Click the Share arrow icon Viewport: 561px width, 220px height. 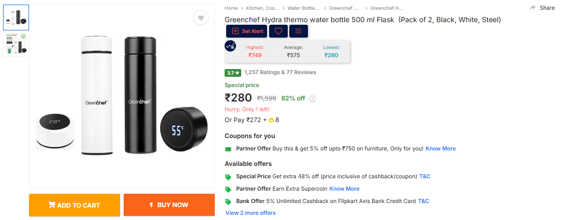point(533,8)
